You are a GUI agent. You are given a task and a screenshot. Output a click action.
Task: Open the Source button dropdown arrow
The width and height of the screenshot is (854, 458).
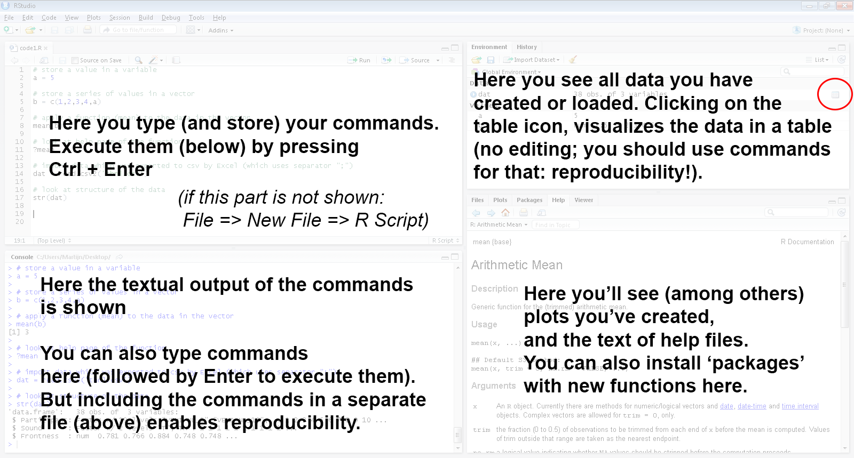pos(438,60)
